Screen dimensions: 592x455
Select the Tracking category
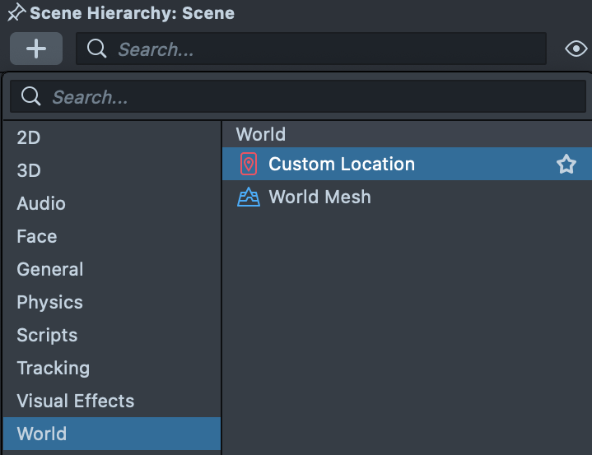pos(54,368)
